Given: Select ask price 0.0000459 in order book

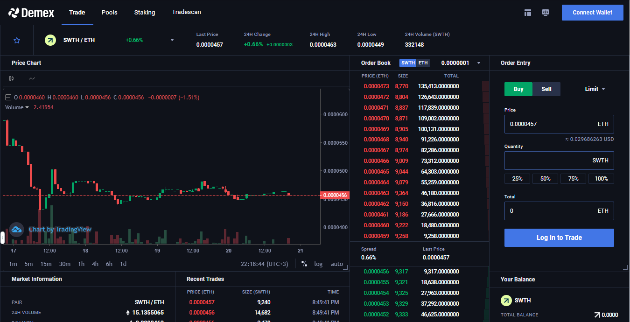Looking at the screenshot, I should click(376, 236).
